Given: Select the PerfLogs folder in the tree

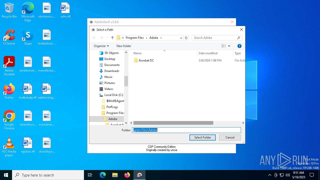Looking at the screenshot, I should pyautogui.click(x=110, y=107).
